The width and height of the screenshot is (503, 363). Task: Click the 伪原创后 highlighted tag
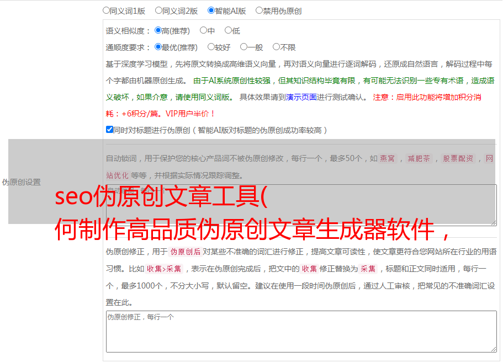click(186, 252)
